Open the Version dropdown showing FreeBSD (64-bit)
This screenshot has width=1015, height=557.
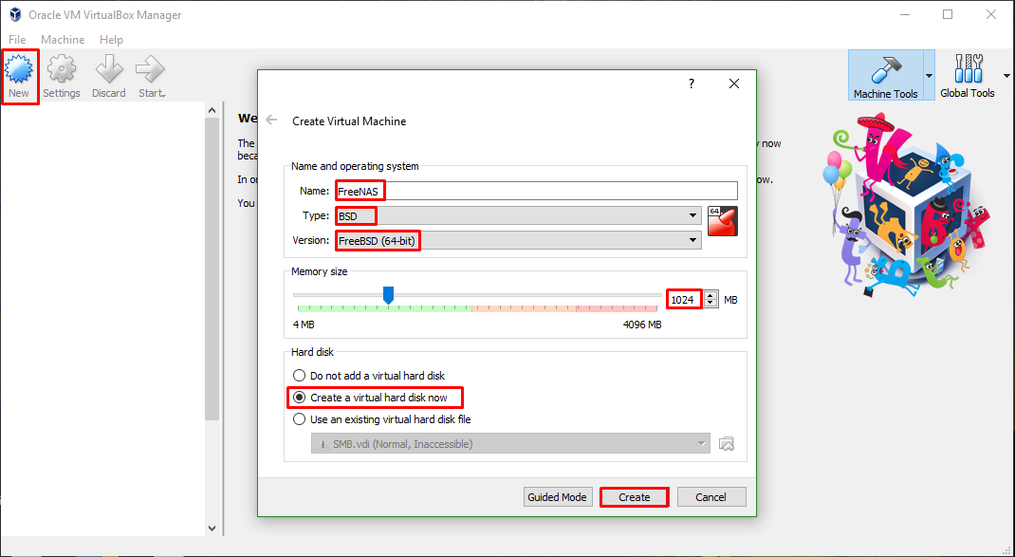(x=519, y=240)
